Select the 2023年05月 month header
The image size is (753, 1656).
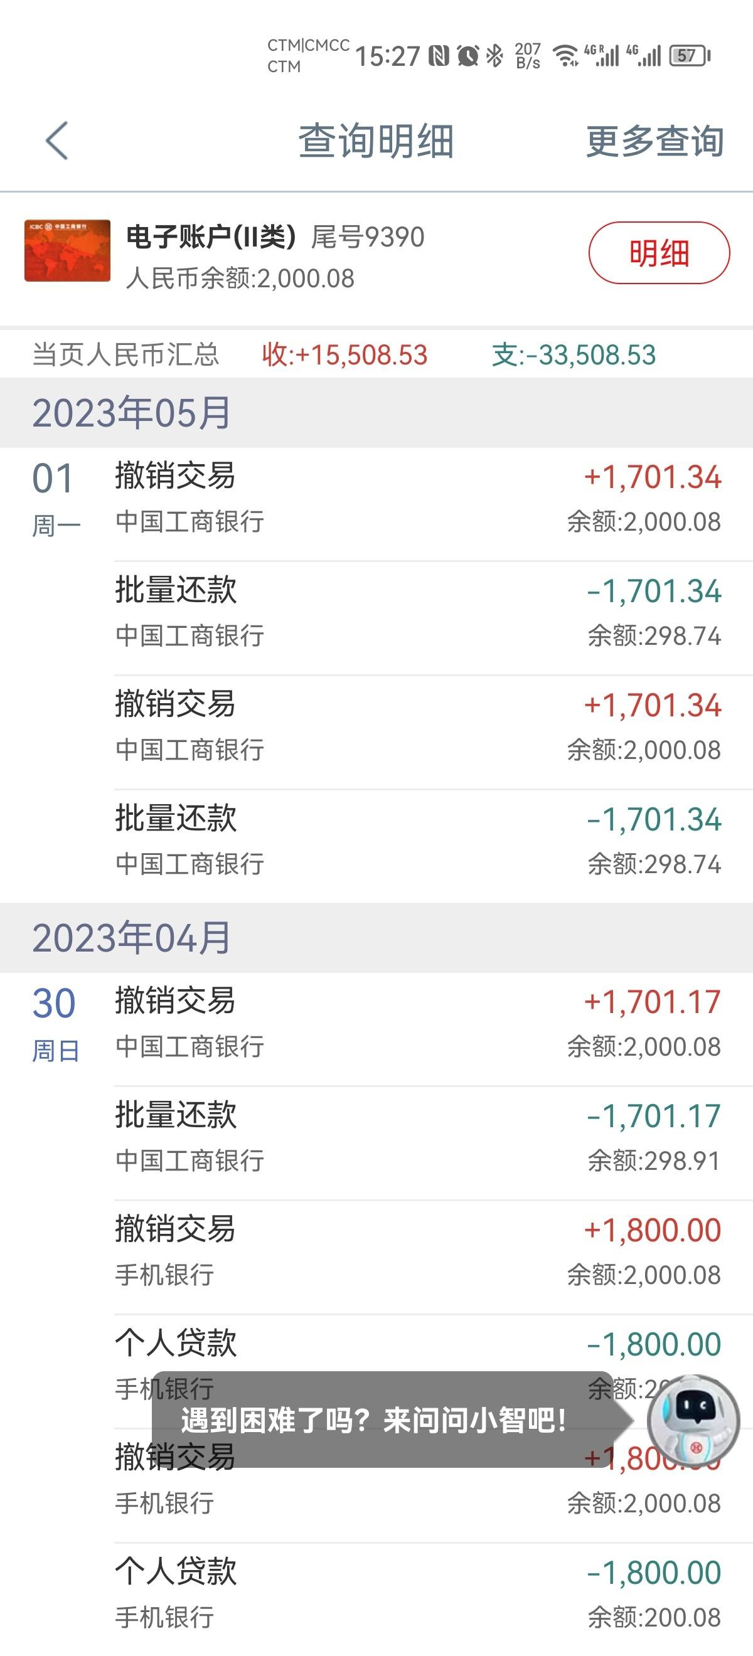click(376, 413)
